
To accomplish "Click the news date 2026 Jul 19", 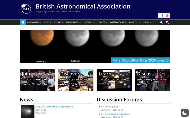I will click(x=41, y=110).
